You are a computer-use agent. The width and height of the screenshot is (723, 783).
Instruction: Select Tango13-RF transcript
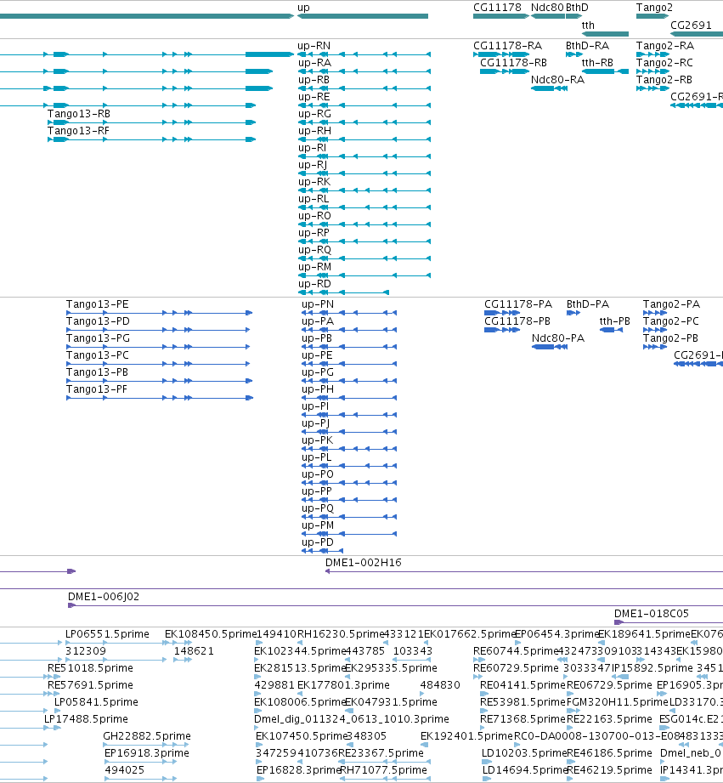pos(78,131)
